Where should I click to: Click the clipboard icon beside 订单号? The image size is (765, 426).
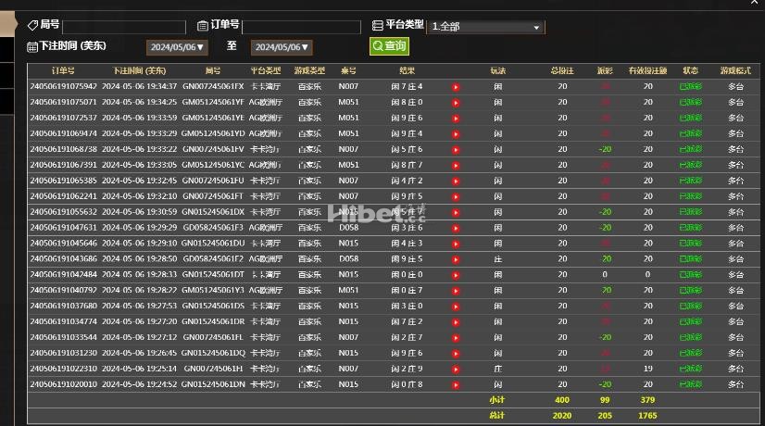[203, 26]
